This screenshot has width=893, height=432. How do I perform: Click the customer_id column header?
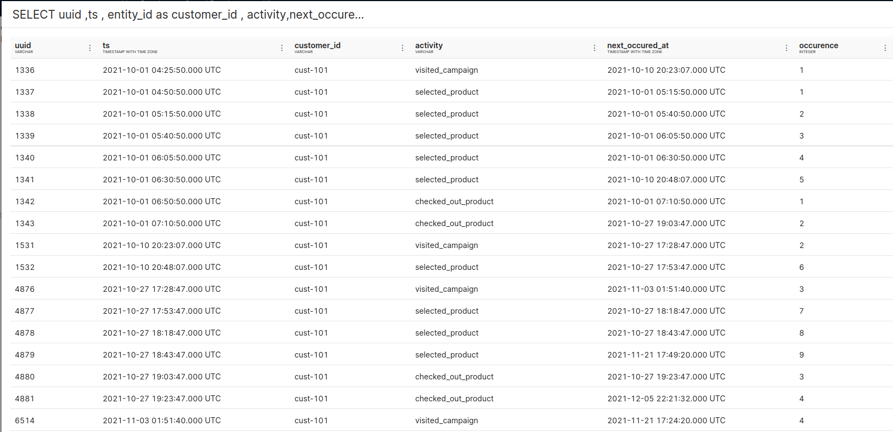point(318,45)
